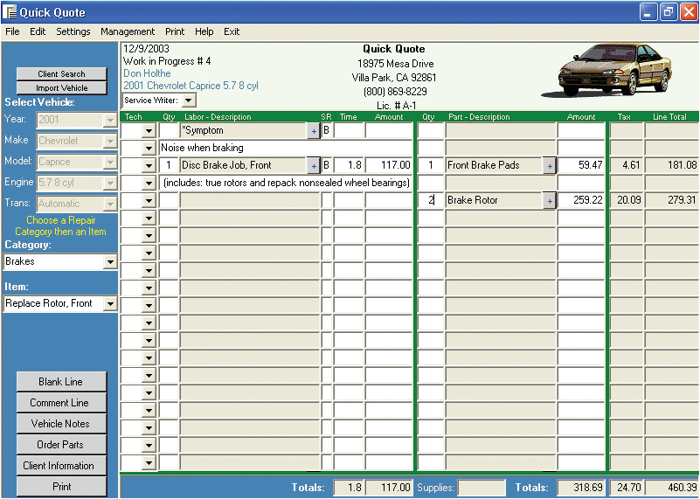Open the Settings menu
Viewport: 700px width, 499px height.
(73, 31)
